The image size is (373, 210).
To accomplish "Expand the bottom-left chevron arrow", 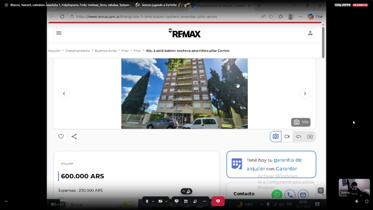I will pyautogui.click(x=6, y=201).
